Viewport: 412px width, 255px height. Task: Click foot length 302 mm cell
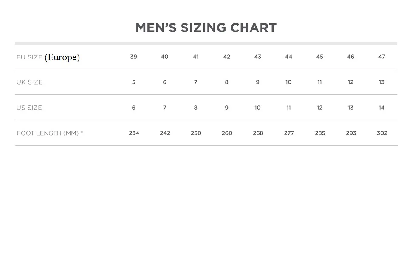[x=382, y=133]
